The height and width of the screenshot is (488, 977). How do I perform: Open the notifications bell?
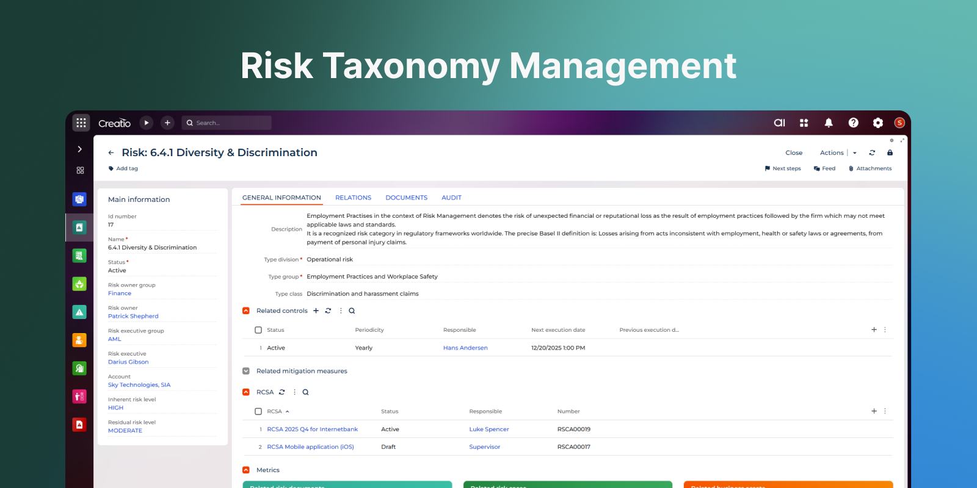pyautogui.click(x=829, y=123)
